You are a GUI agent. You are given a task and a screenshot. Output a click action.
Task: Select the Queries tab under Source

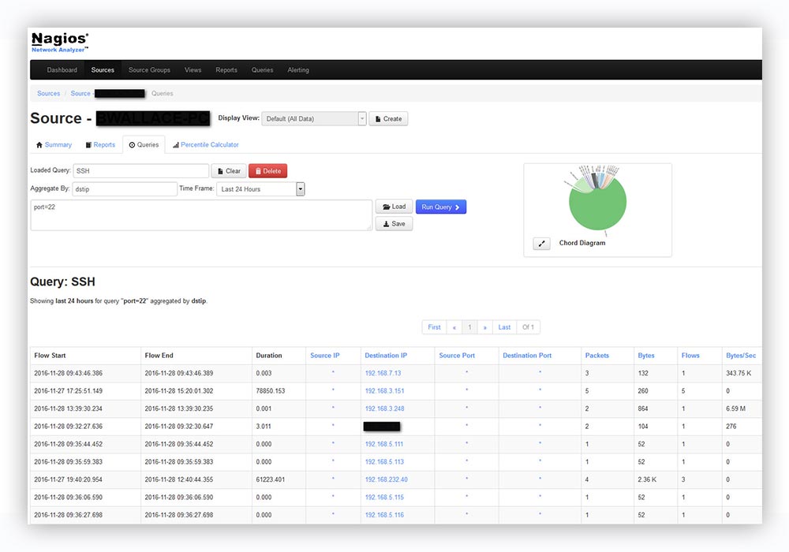tap(144, 145)
